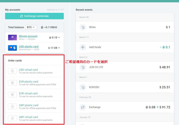Click the February 28 date header
Screen dimensions: 179x125
pyautogui.click(x=85, y=97)
